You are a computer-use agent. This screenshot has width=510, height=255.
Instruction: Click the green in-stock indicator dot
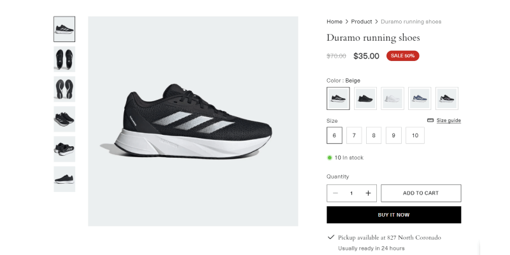[x=330, y=157]
